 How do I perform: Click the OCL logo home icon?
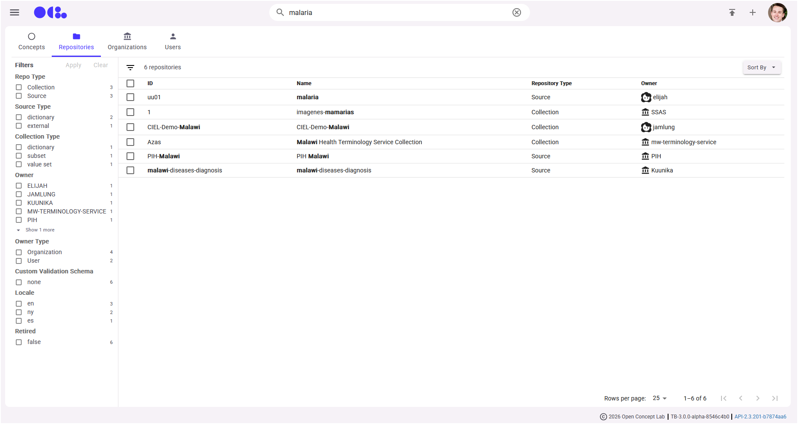[50, 13]
